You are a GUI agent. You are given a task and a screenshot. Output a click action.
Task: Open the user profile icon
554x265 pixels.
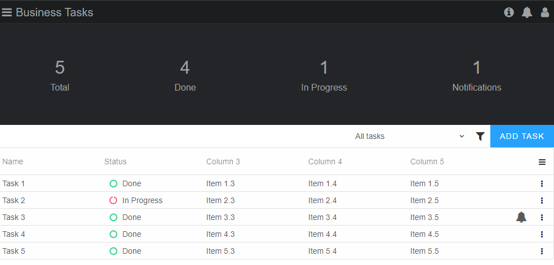click(545, 12)
